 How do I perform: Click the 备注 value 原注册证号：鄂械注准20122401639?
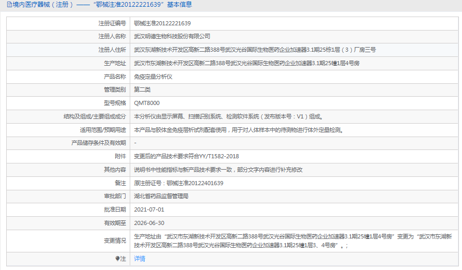pos(179,183)
